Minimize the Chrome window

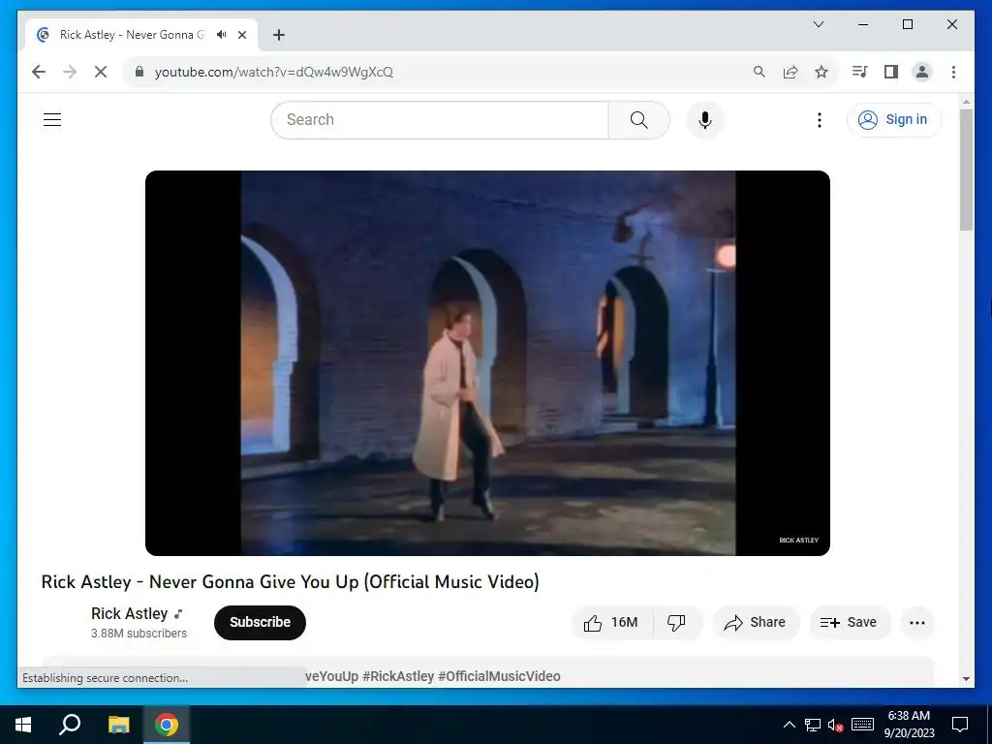(863, 24)
